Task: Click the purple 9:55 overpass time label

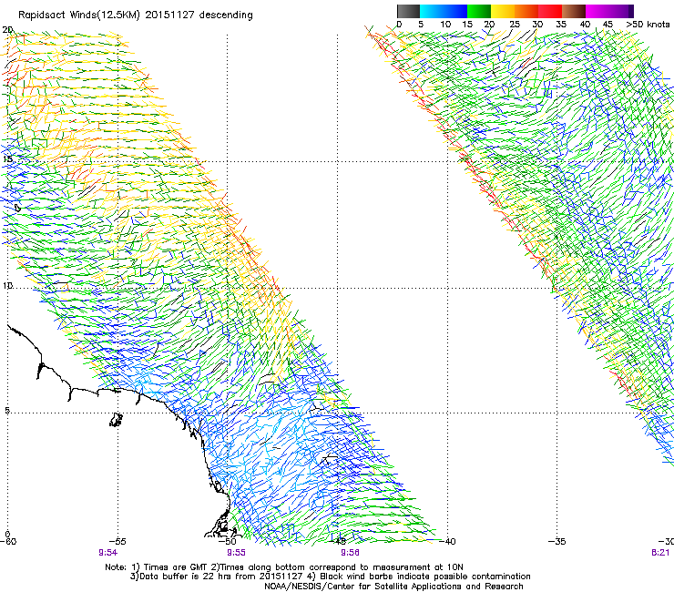Action: tap(236, 553)
